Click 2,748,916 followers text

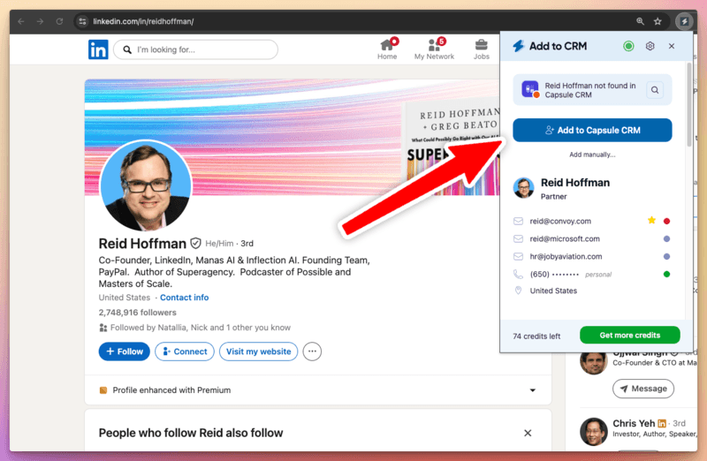coord(137,313)
